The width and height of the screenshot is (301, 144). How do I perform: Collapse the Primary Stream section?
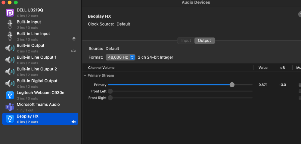[85, 75]
